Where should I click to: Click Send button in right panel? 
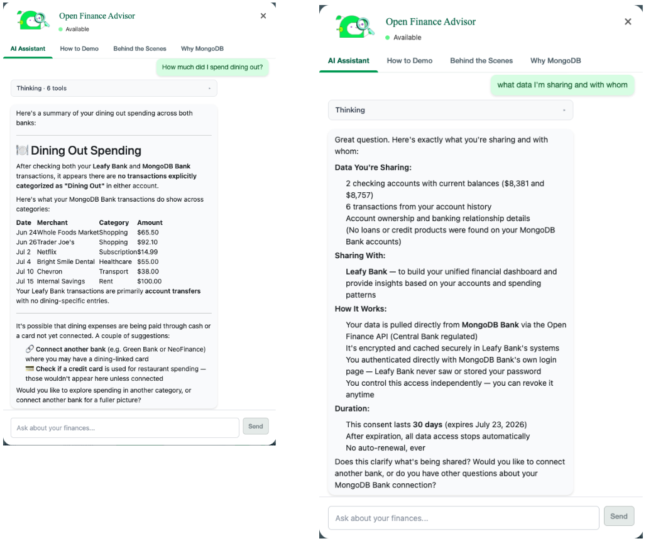(x=619, y=516)
